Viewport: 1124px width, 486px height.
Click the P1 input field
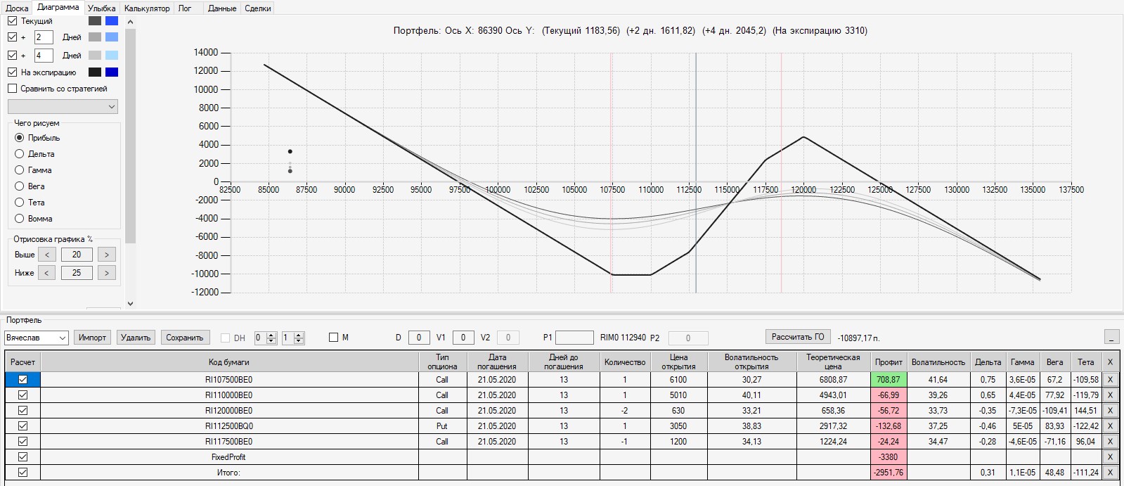575,338
